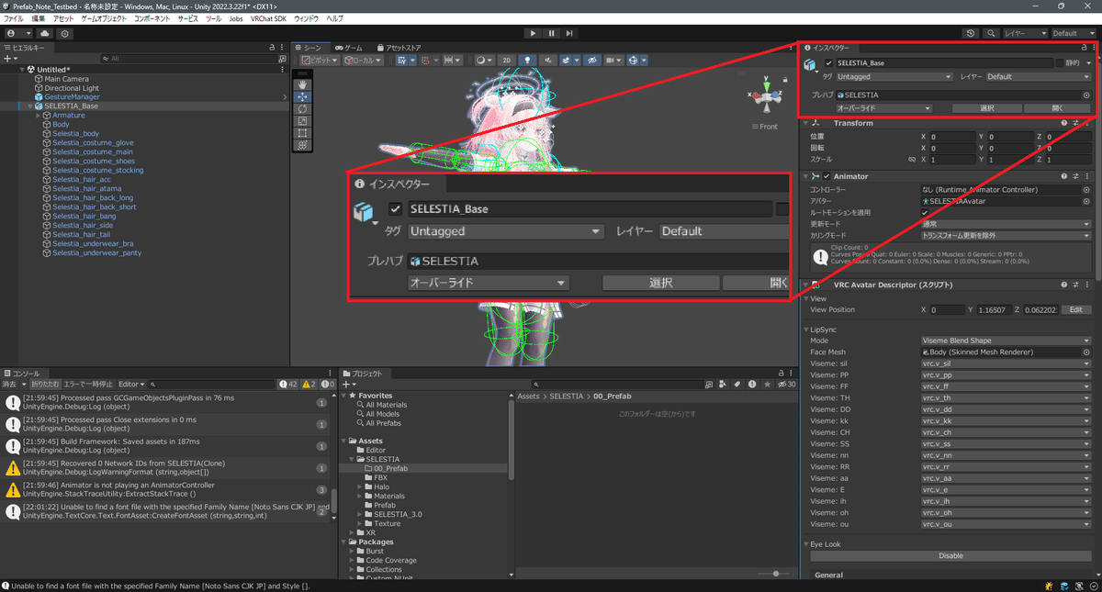Switch the Scene view to 2D mode
The width and height of the screenshot is (1102, 592).
(x=506, y=61)
